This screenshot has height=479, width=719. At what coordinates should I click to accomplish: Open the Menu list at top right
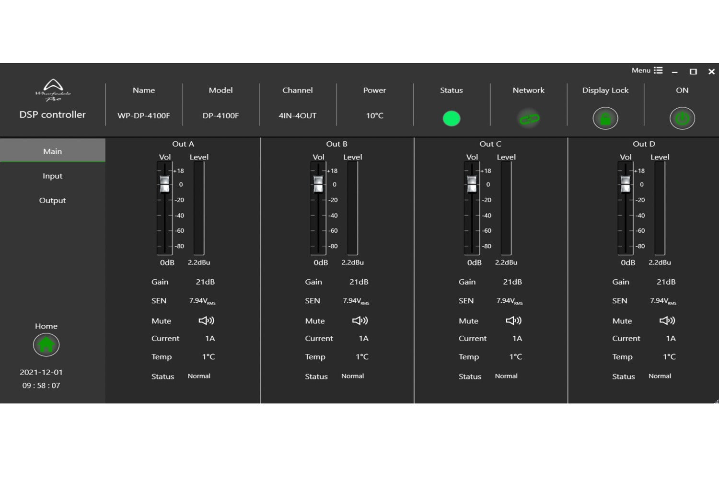coord(647,70)
